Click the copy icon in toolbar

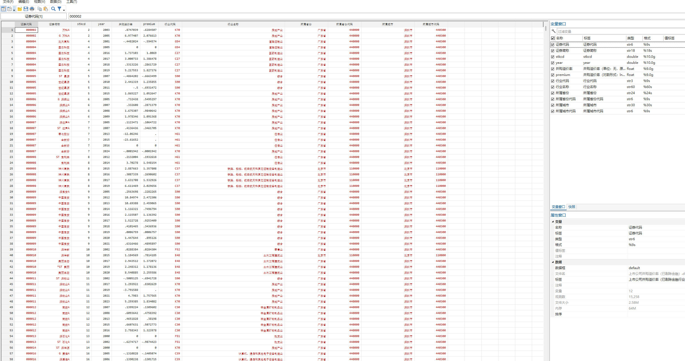click(x=40, y=9)
